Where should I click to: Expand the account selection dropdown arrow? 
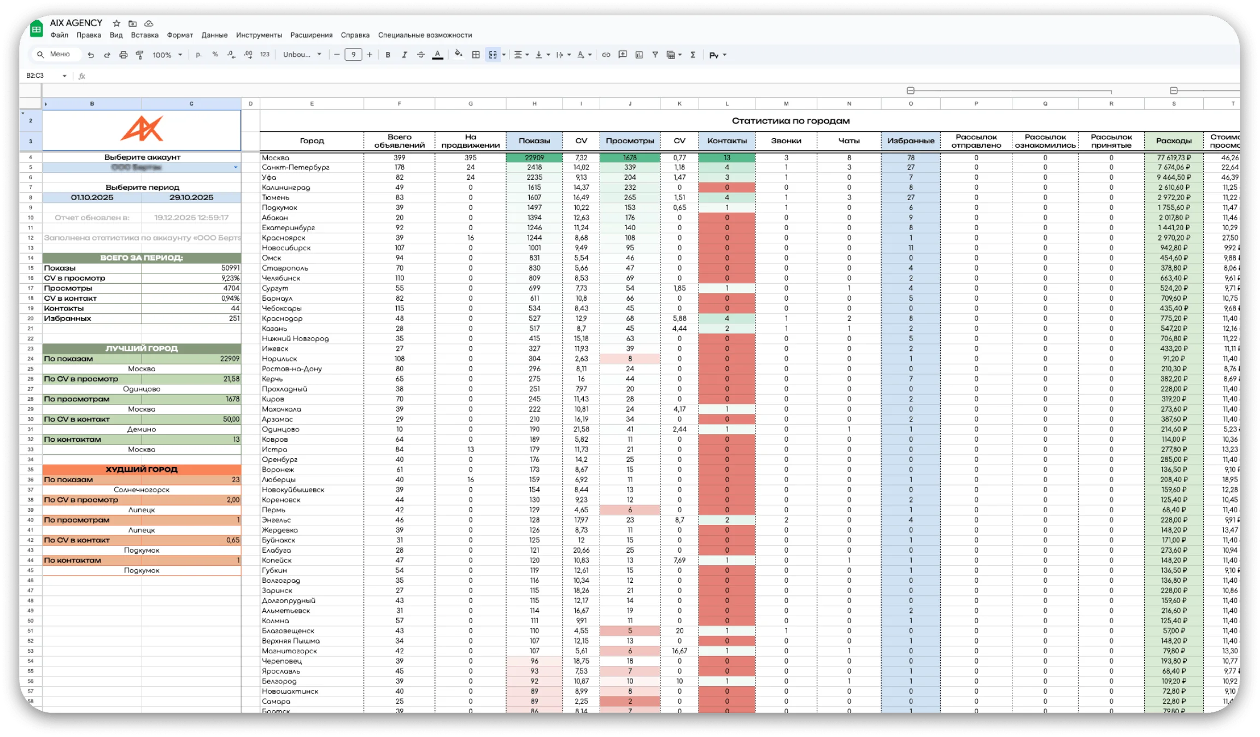(x=236, y=167)
